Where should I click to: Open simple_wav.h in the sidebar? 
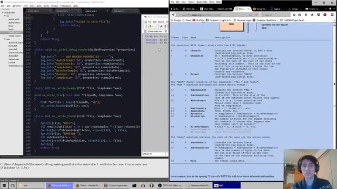(14, 36)
